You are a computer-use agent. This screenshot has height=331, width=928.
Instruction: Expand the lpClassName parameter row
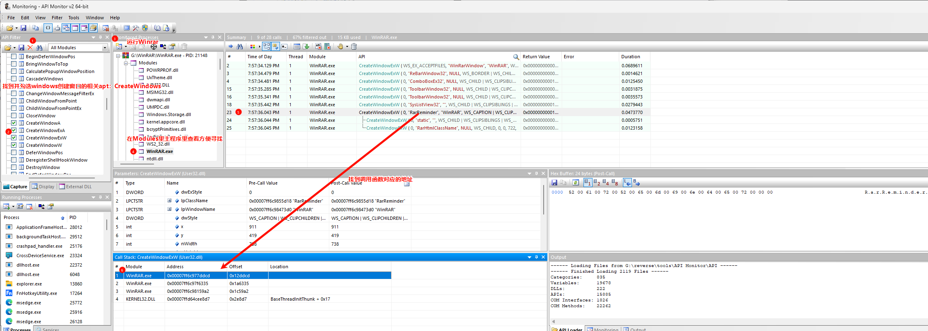(x=169, y=201)
